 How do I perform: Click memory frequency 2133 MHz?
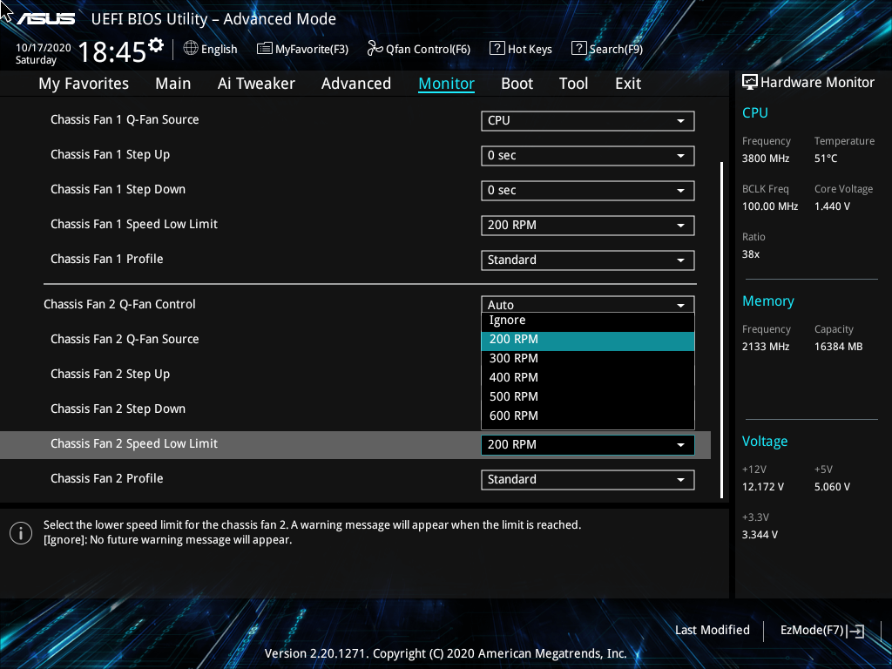pos(766,347)
